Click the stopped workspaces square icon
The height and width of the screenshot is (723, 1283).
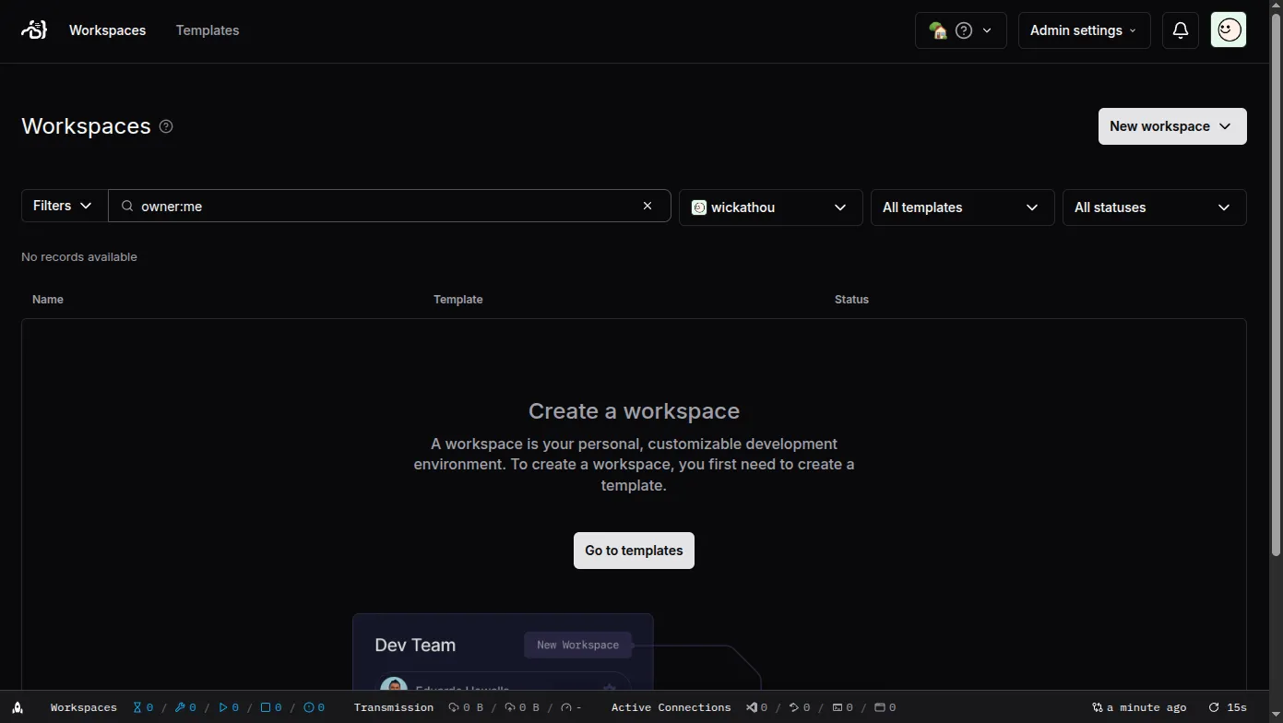coord(266,707)
